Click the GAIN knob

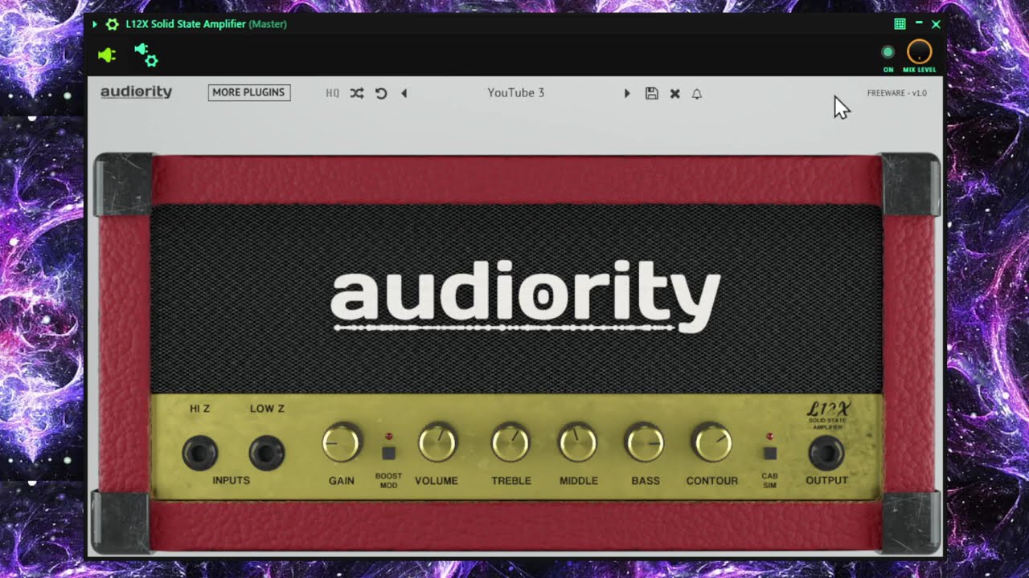click(342, 443)
